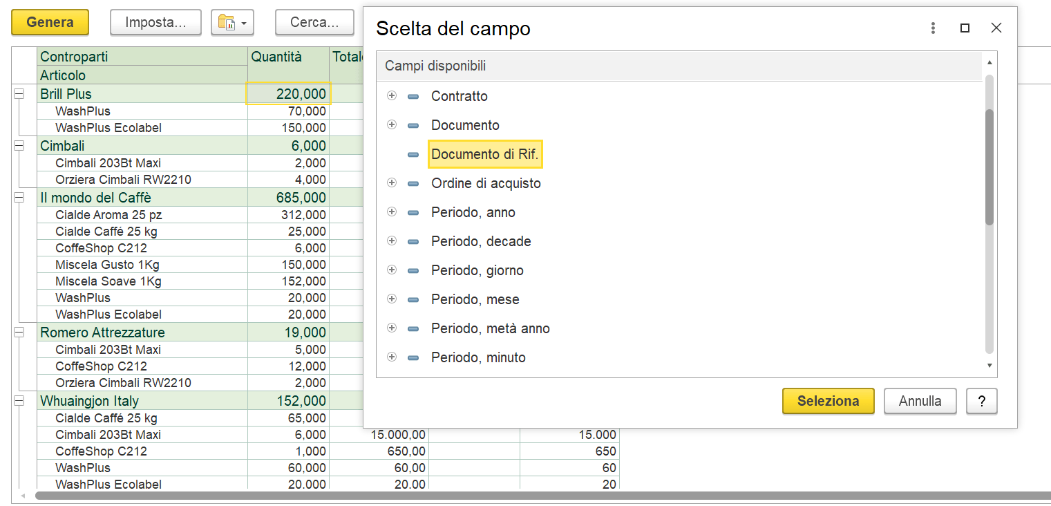Select the Periodo, mese field
This screenshot has height=506, width=1051.
(x=475, y=299)
